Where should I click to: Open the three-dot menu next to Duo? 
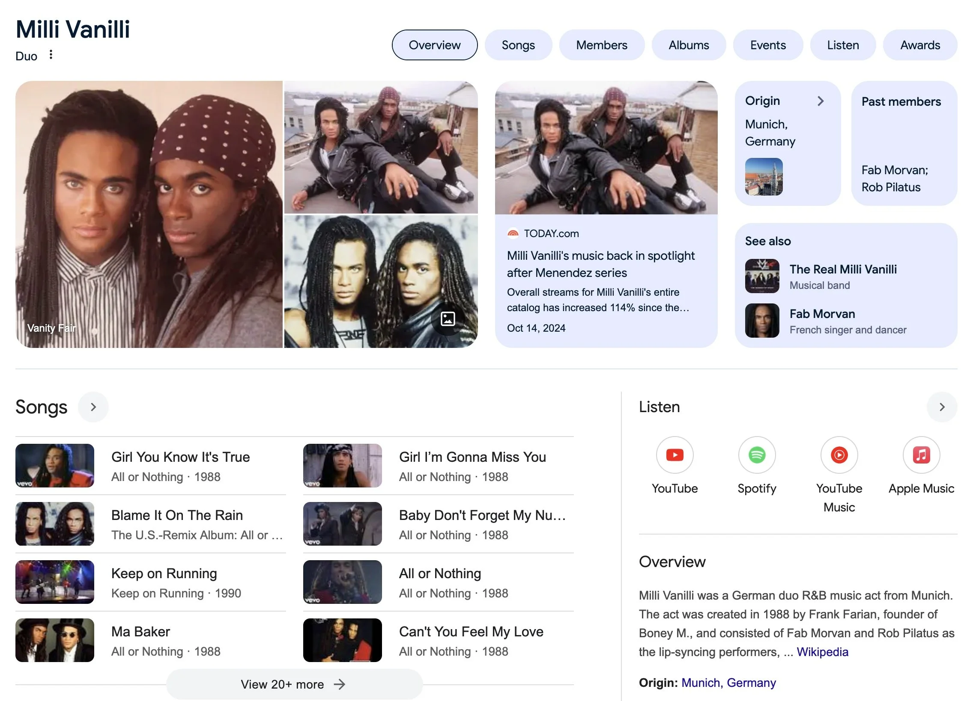pos(51,55)
